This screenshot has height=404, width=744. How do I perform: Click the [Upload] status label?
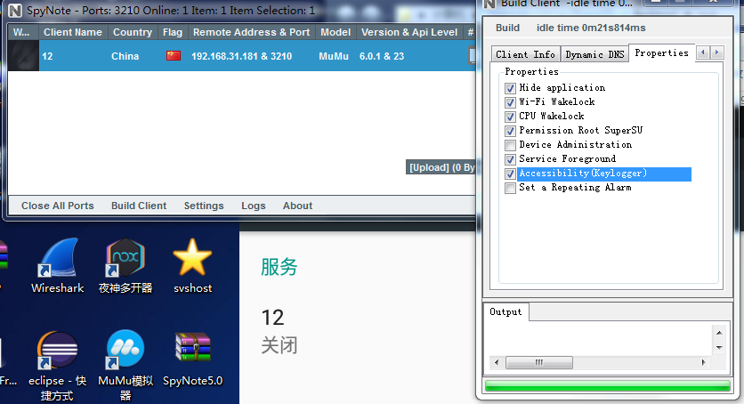(x=441, y=167)
